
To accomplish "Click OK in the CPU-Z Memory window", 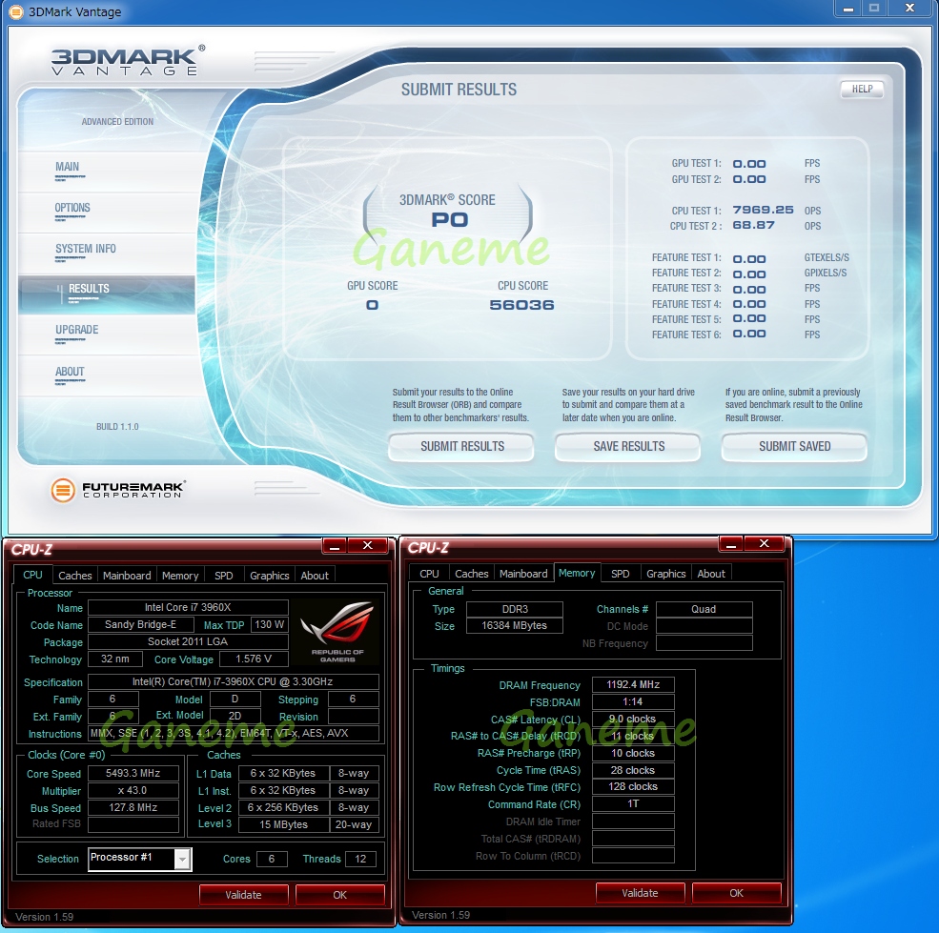I will pyautogui.click(x=736, y=894).
